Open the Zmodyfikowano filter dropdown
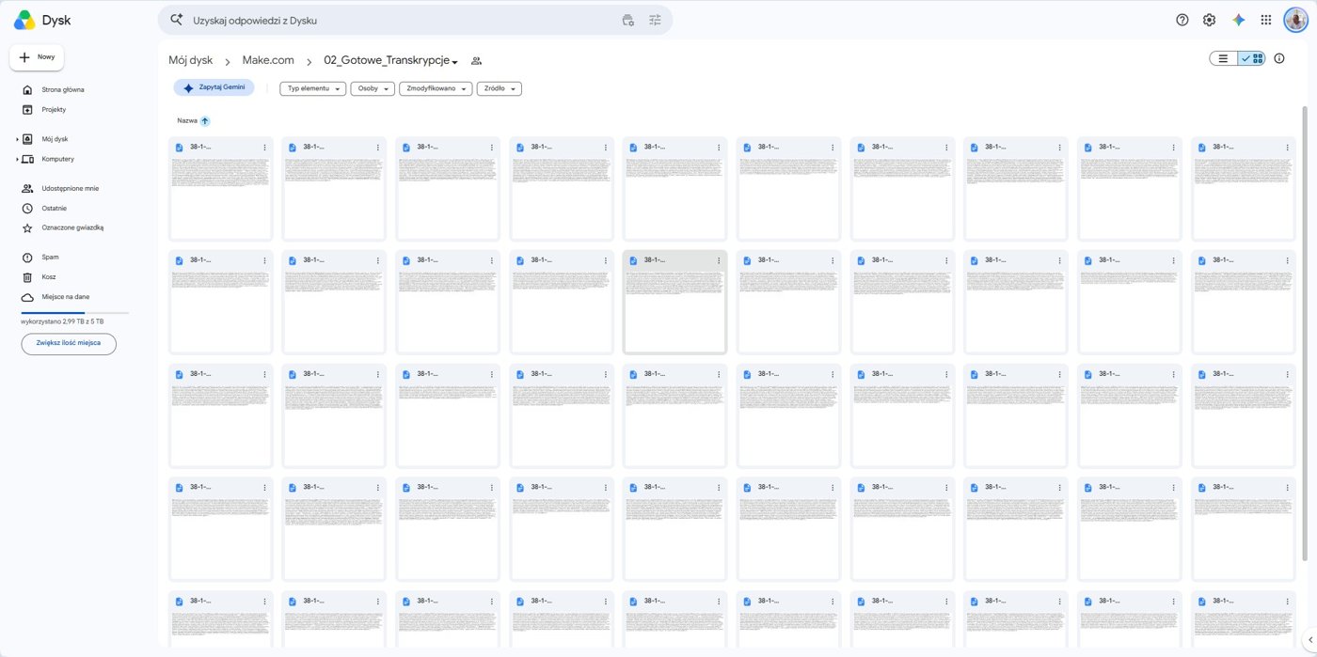1317x657 pixels. click(x=436, y=88)
